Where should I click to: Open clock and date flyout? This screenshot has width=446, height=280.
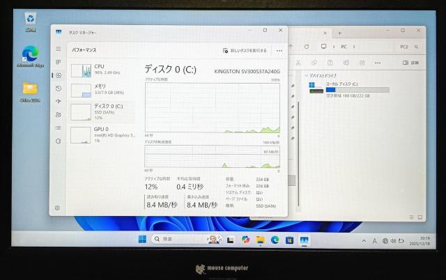[x=420, y=241]
